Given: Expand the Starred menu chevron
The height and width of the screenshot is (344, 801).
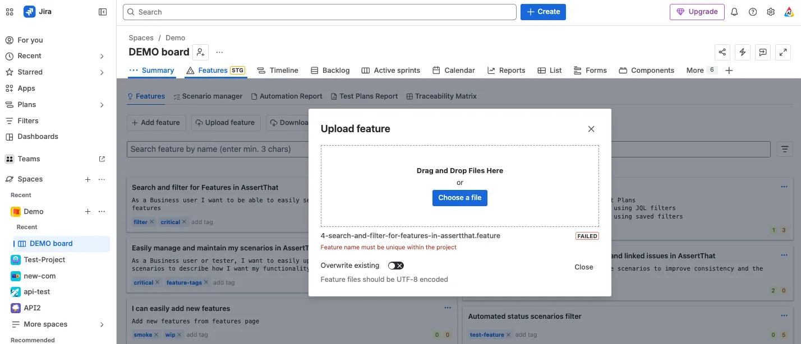Looking at the screenshot, I should coord(102,72).
